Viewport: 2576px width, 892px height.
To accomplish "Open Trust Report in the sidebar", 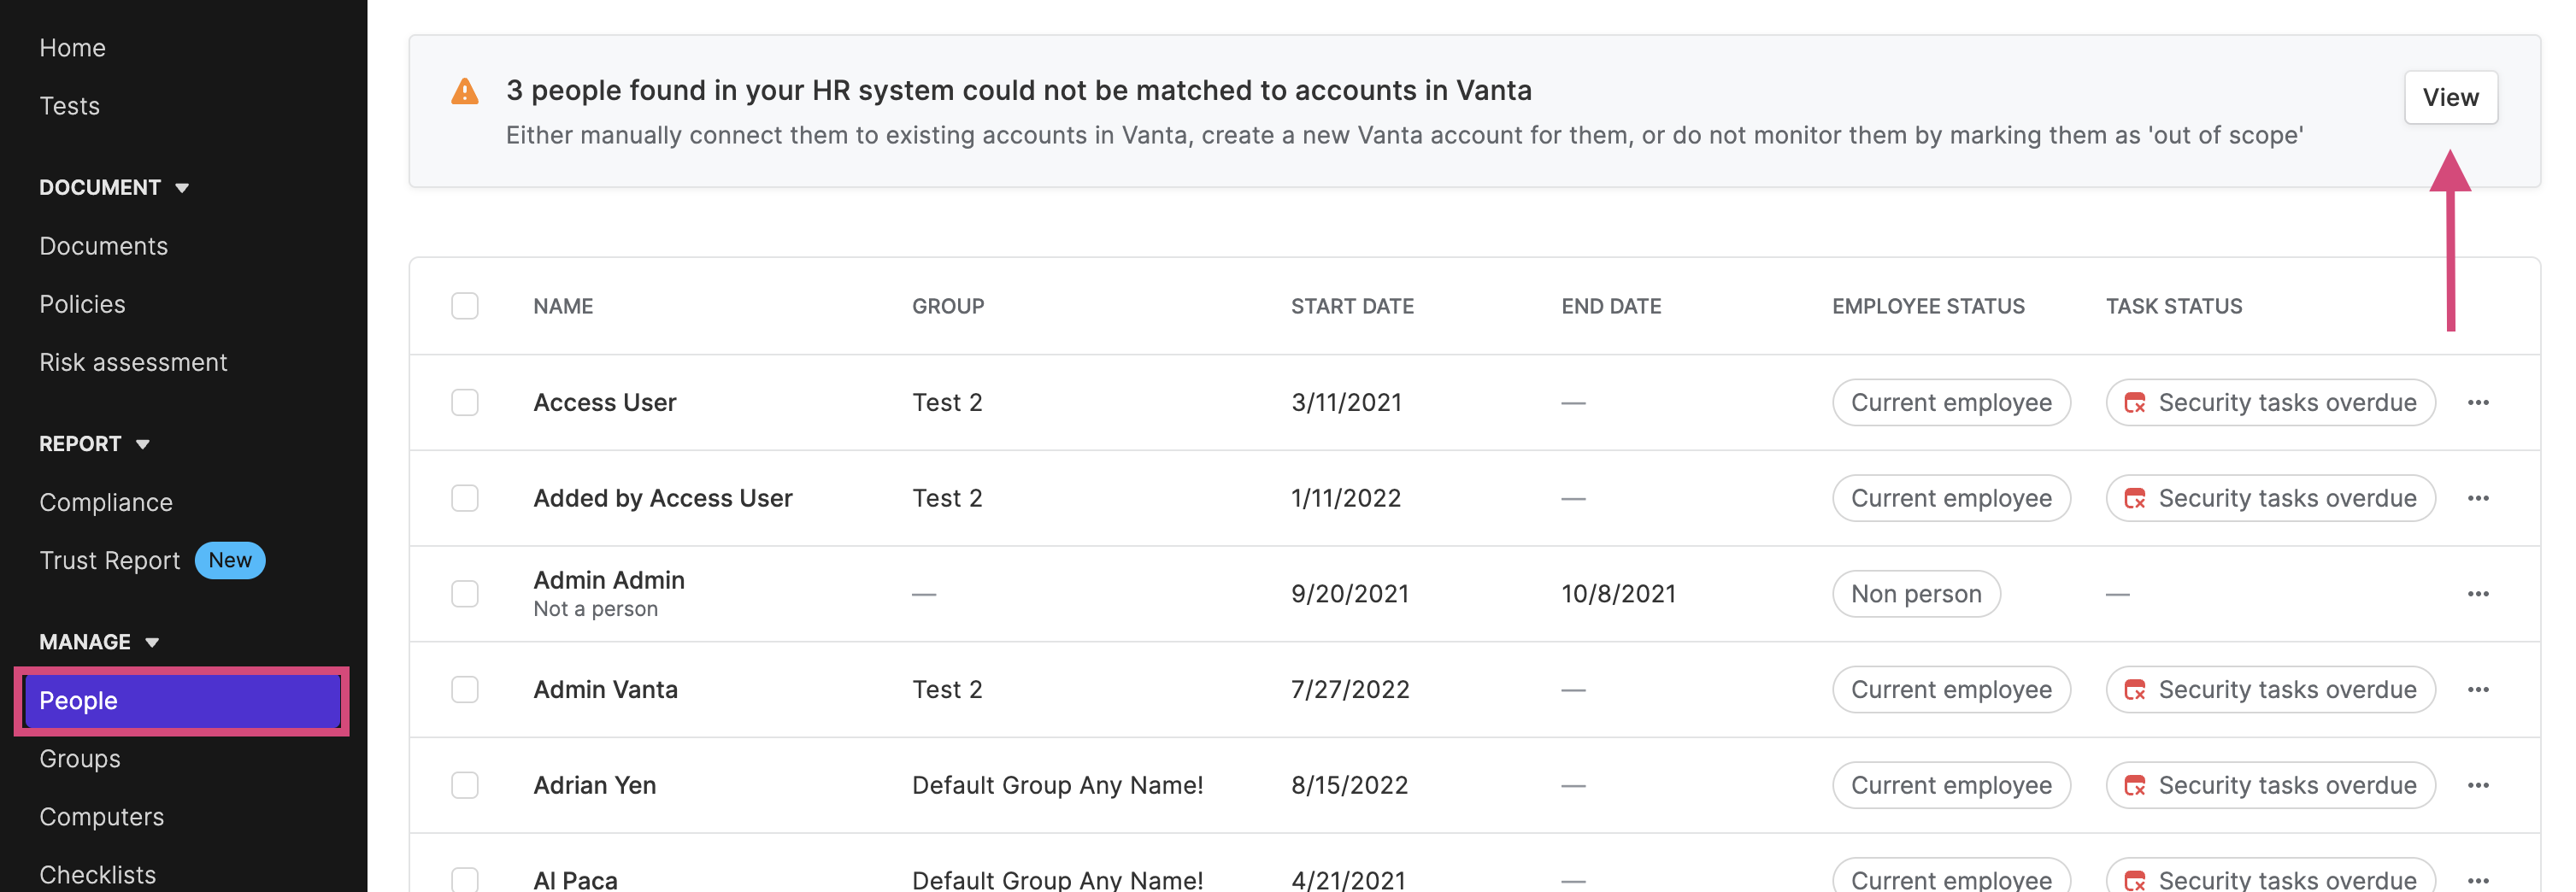I will pos(109,560).
